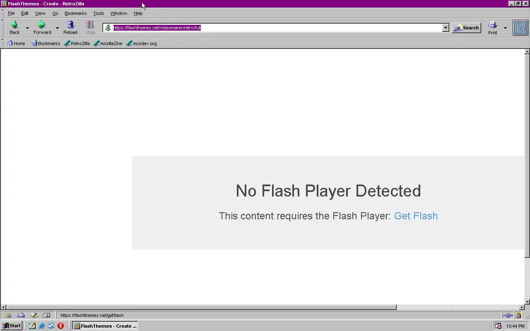
Task: Open the Window menu
Action: 118,13
